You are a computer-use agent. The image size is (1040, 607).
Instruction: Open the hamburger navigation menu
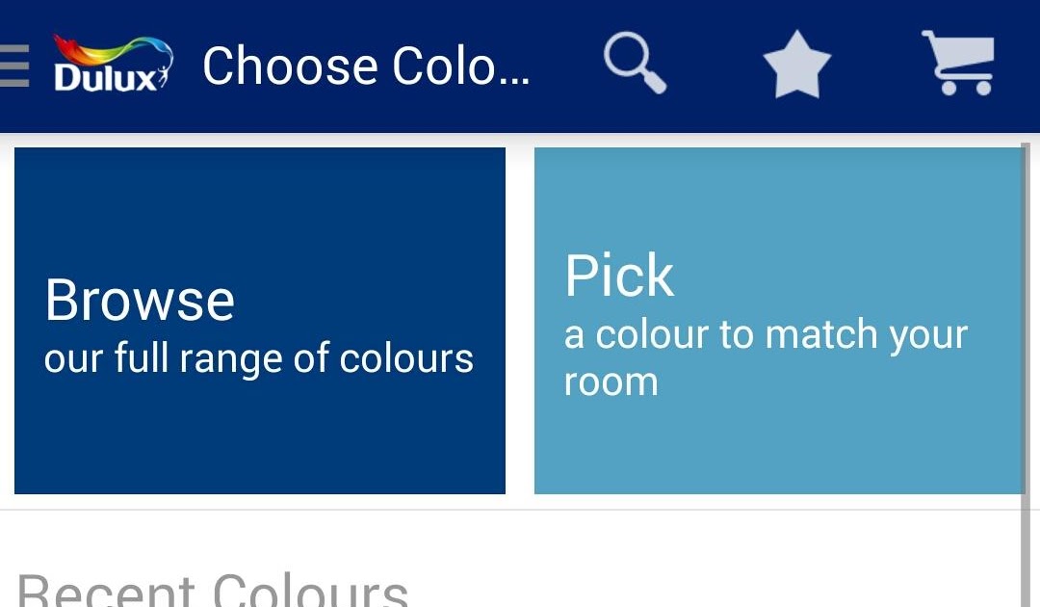(x=13, y=66)
